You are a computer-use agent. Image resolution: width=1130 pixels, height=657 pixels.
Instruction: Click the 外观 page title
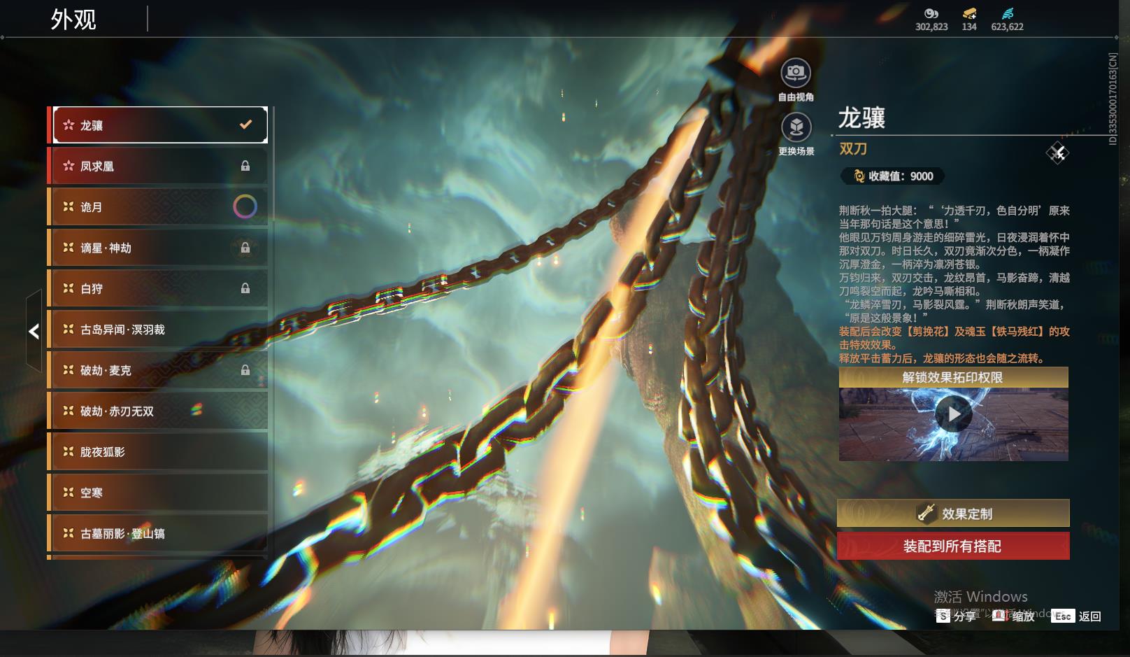pyautogui.click(x=73, y=20)
